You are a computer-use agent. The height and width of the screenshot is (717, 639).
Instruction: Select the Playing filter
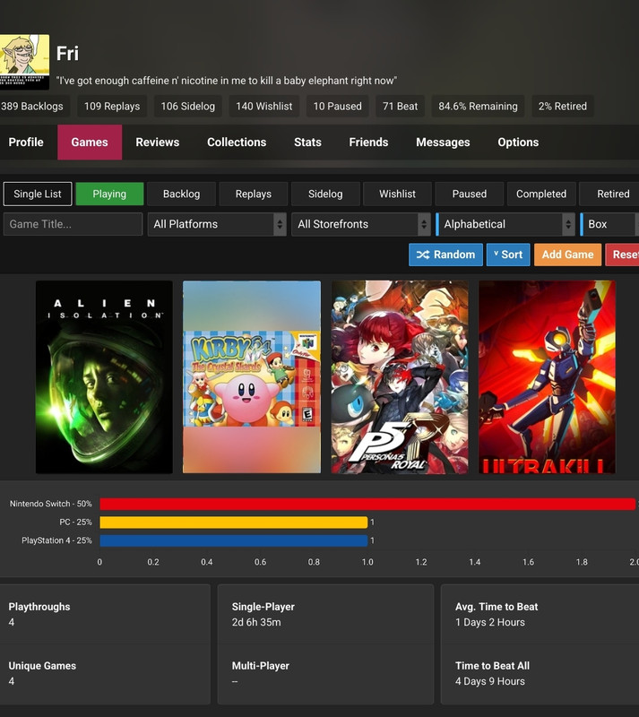(x=109, y=194)
